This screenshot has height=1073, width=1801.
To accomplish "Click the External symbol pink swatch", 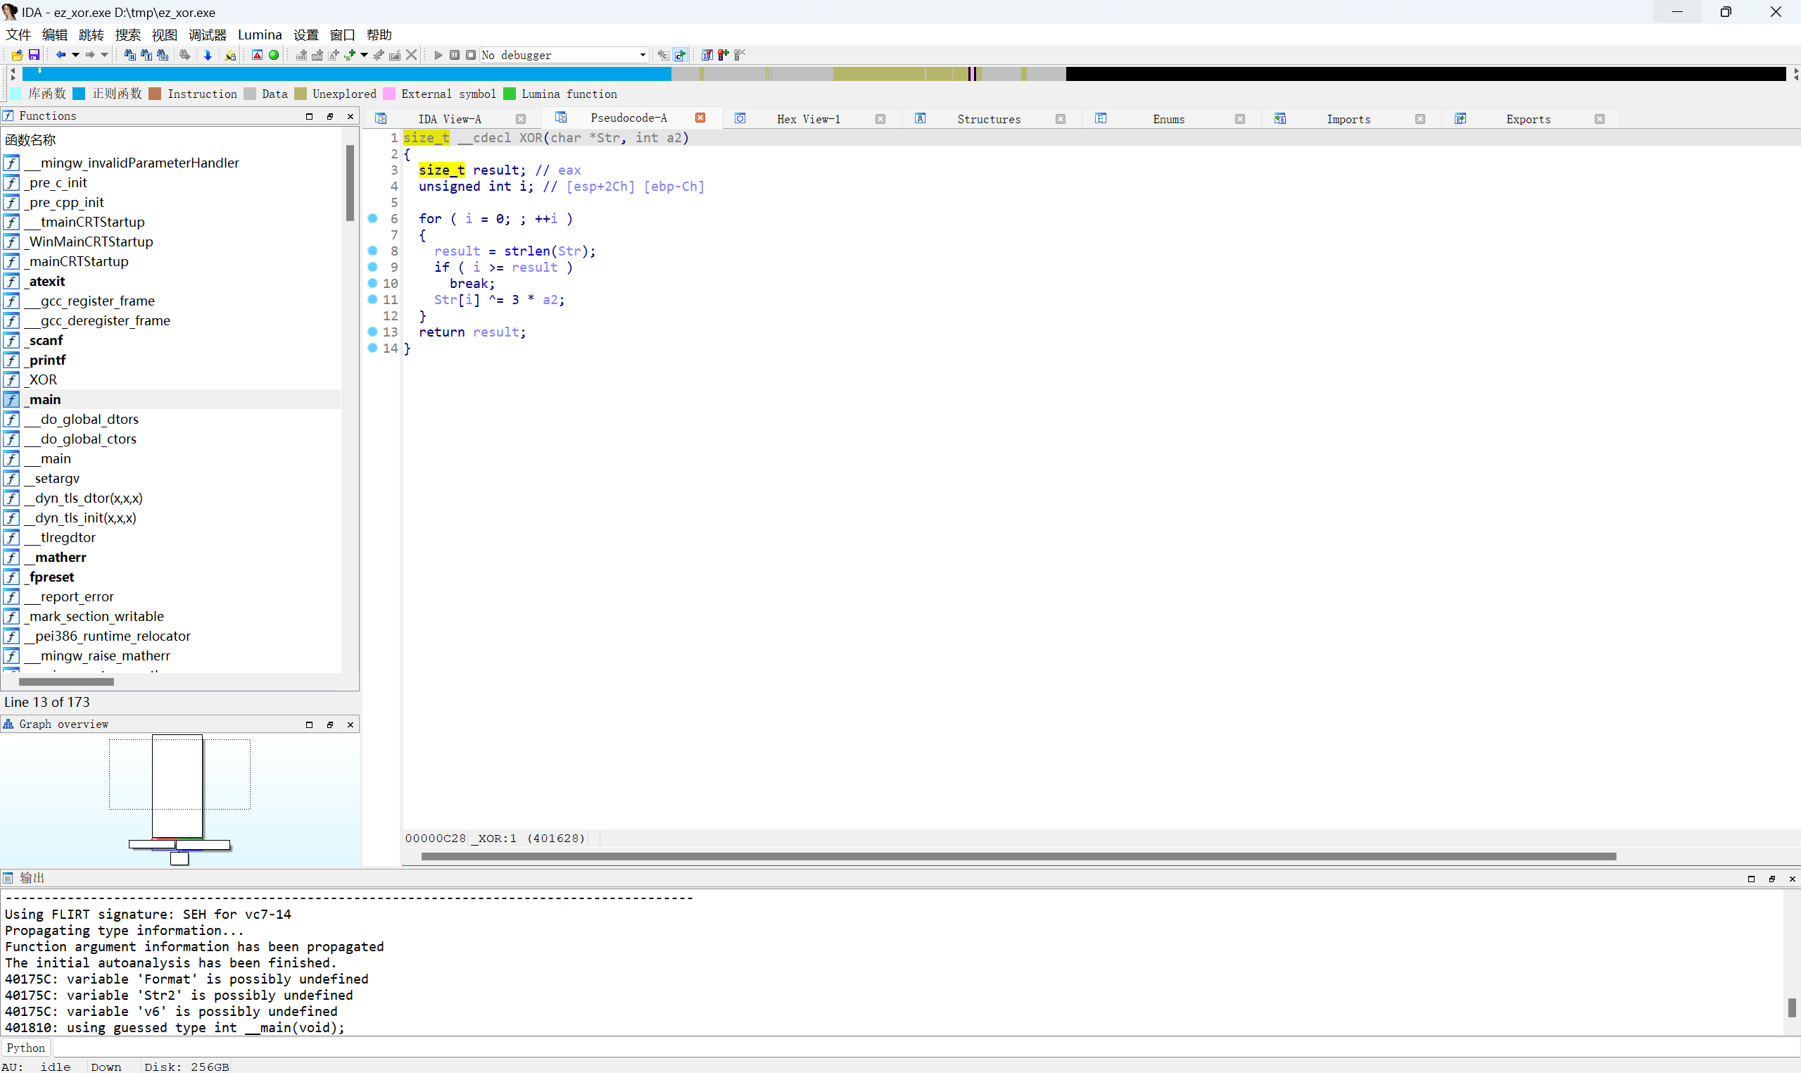I will 389,94.
